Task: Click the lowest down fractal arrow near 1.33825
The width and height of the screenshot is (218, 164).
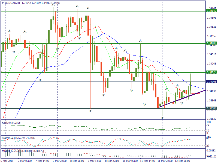Action: [x=162, y=118]
